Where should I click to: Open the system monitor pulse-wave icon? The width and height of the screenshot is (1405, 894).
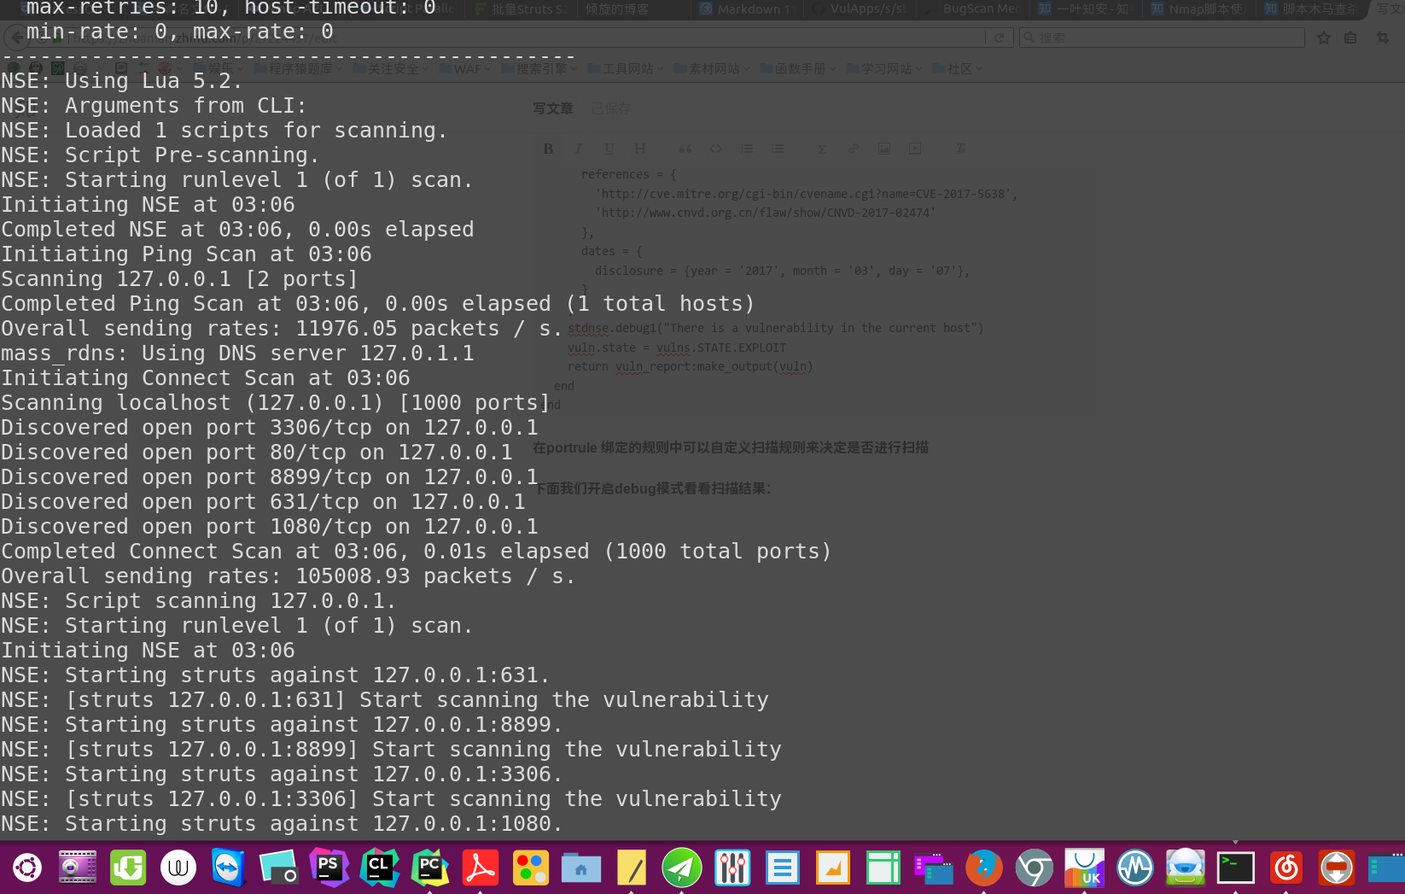(x=1134, y=868)
